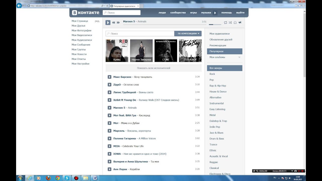
Task: Toggle repeat mode in the audio player
Action: pyautogui.click(x=225, y=23)
